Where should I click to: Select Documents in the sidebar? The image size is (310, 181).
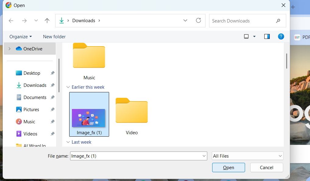point(36,97)
